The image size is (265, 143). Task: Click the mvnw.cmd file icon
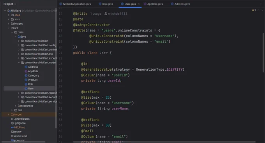click(x=12, y=136)
